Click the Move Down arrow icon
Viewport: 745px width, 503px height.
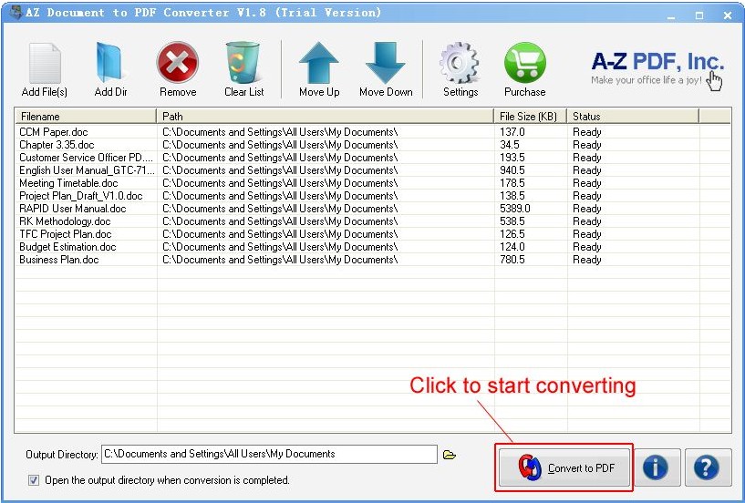pos(386,63)
